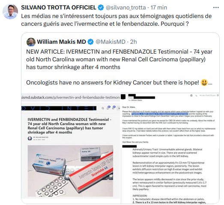The width and height of the screenshot is (224, 205).
Task: Open the @MakisMD handle link
Action: coord(111,42)
